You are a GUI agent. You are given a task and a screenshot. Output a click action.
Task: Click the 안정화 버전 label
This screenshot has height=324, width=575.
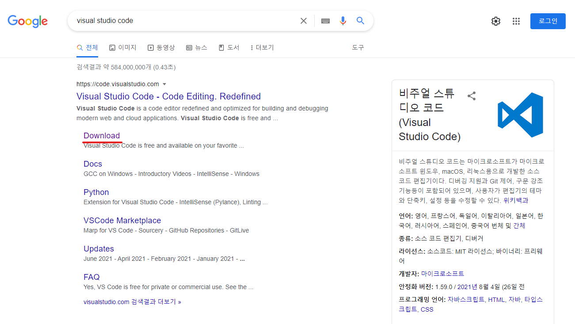coord(416,287)
